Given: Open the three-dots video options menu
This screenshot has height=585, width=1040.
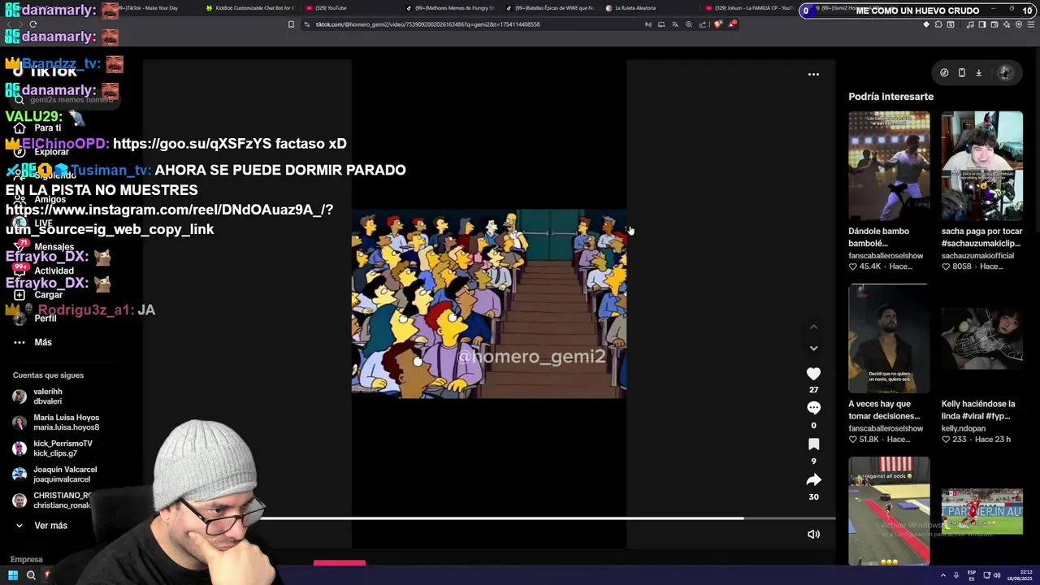Looking at the screenshot, I should click(x=813, y=74).
